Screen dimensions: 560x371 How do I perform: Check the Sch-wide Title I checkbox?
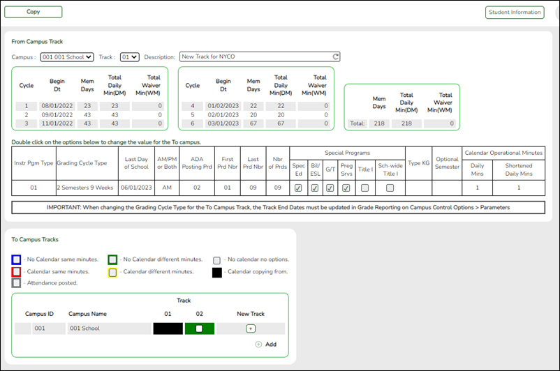click(390, 188)
